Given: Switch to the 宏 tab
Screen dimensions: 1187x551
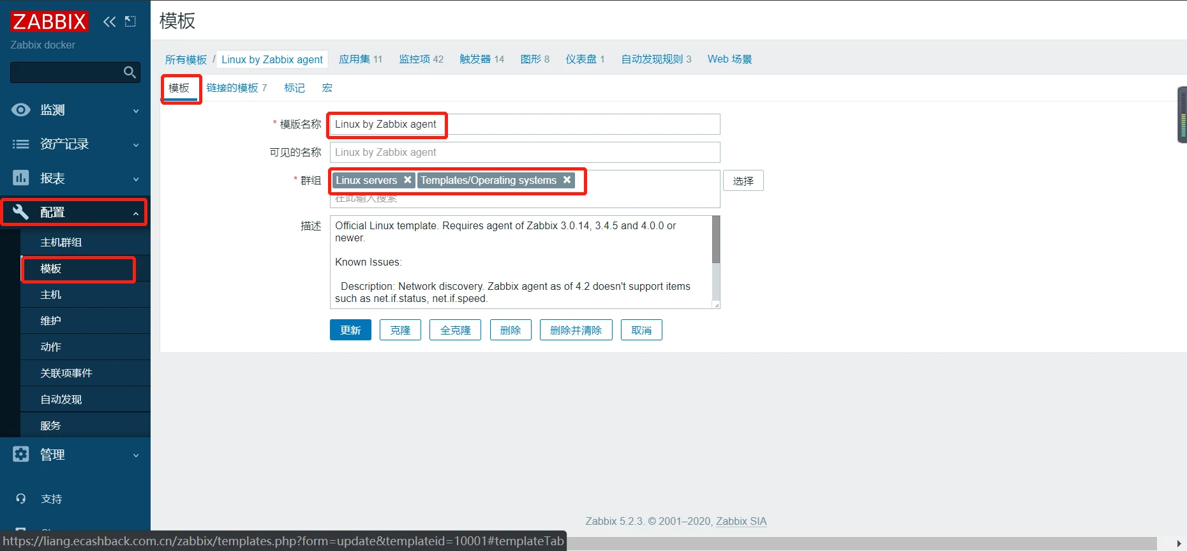Looking at the screenshot, I should tap(327, 88).
